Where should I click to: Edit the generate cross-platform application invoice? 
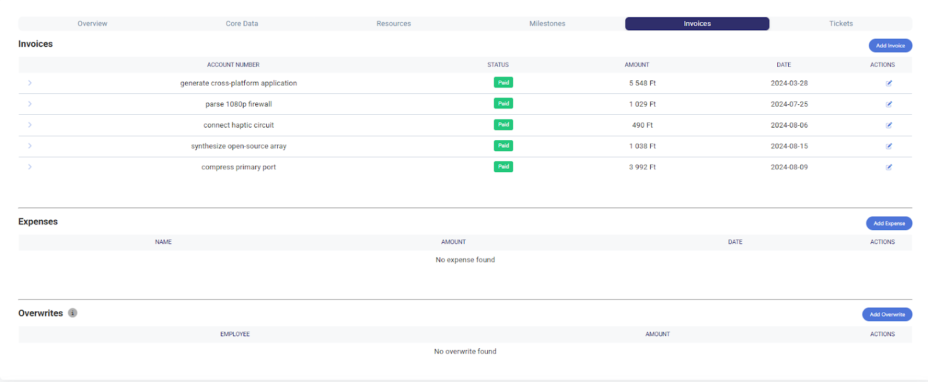[x=889, y=83]
